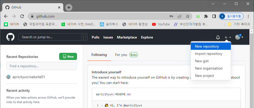Switch to the For you tab
Image resolution: width=254 pixels, height=108 pixels.
click(121, 55)
